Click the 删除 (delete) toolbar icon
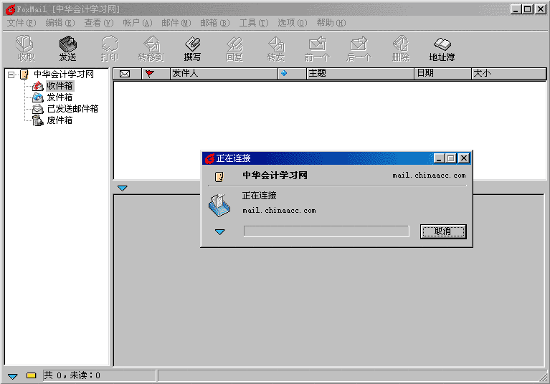 click(401, 48)
